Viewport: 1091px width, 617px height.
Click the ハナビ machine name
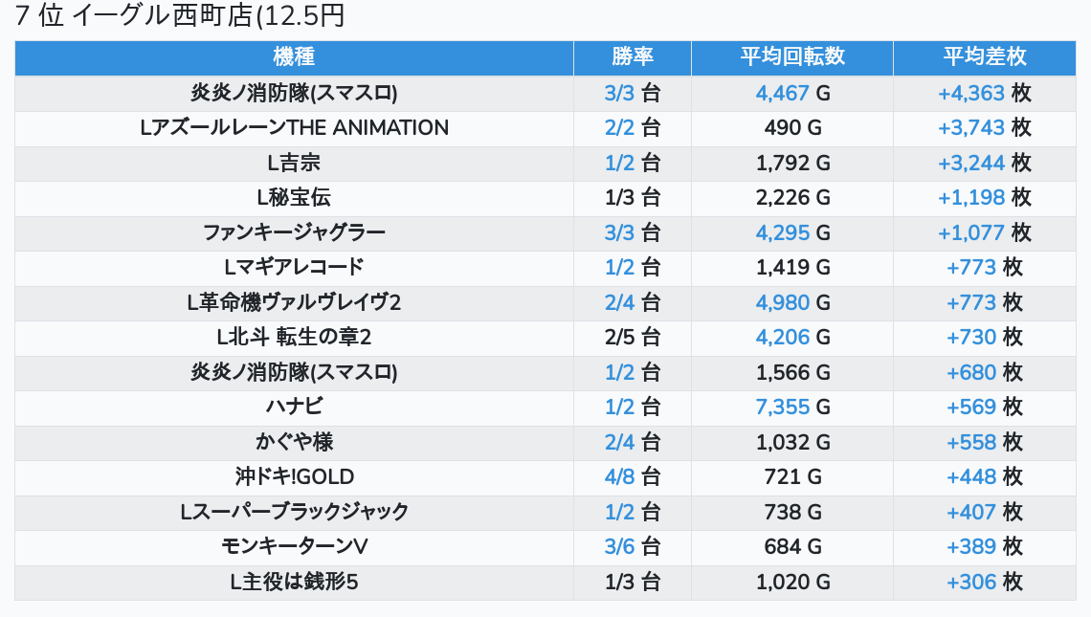point(294,407)
